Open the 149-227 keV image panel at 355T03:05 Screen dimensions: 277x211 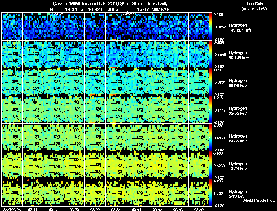[12, 27]
